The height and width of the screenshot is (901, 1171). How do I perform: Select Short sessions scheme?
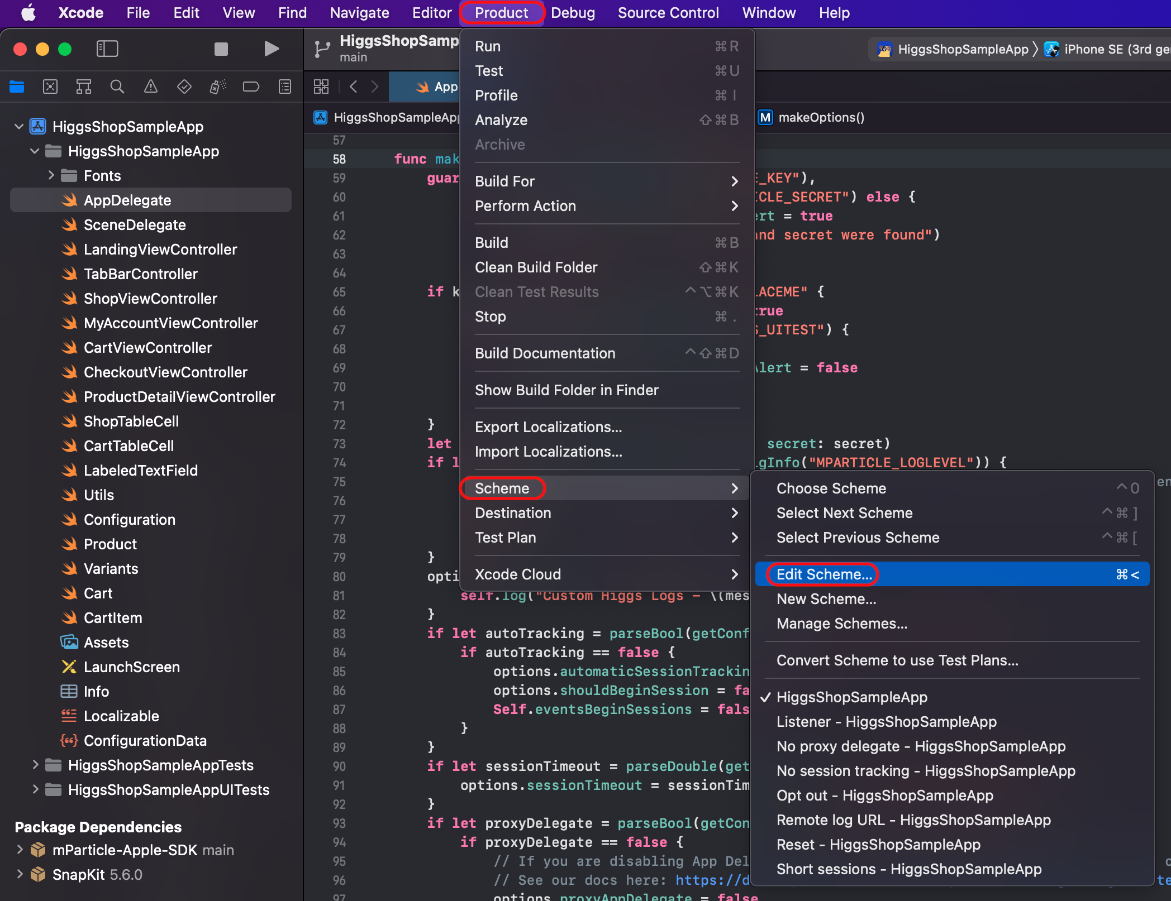(952, 869)
